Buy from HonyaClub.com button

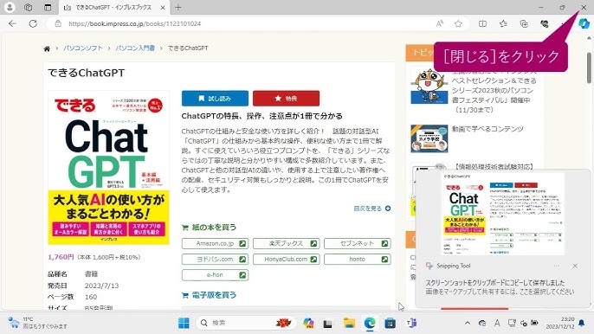click(286, 260)
